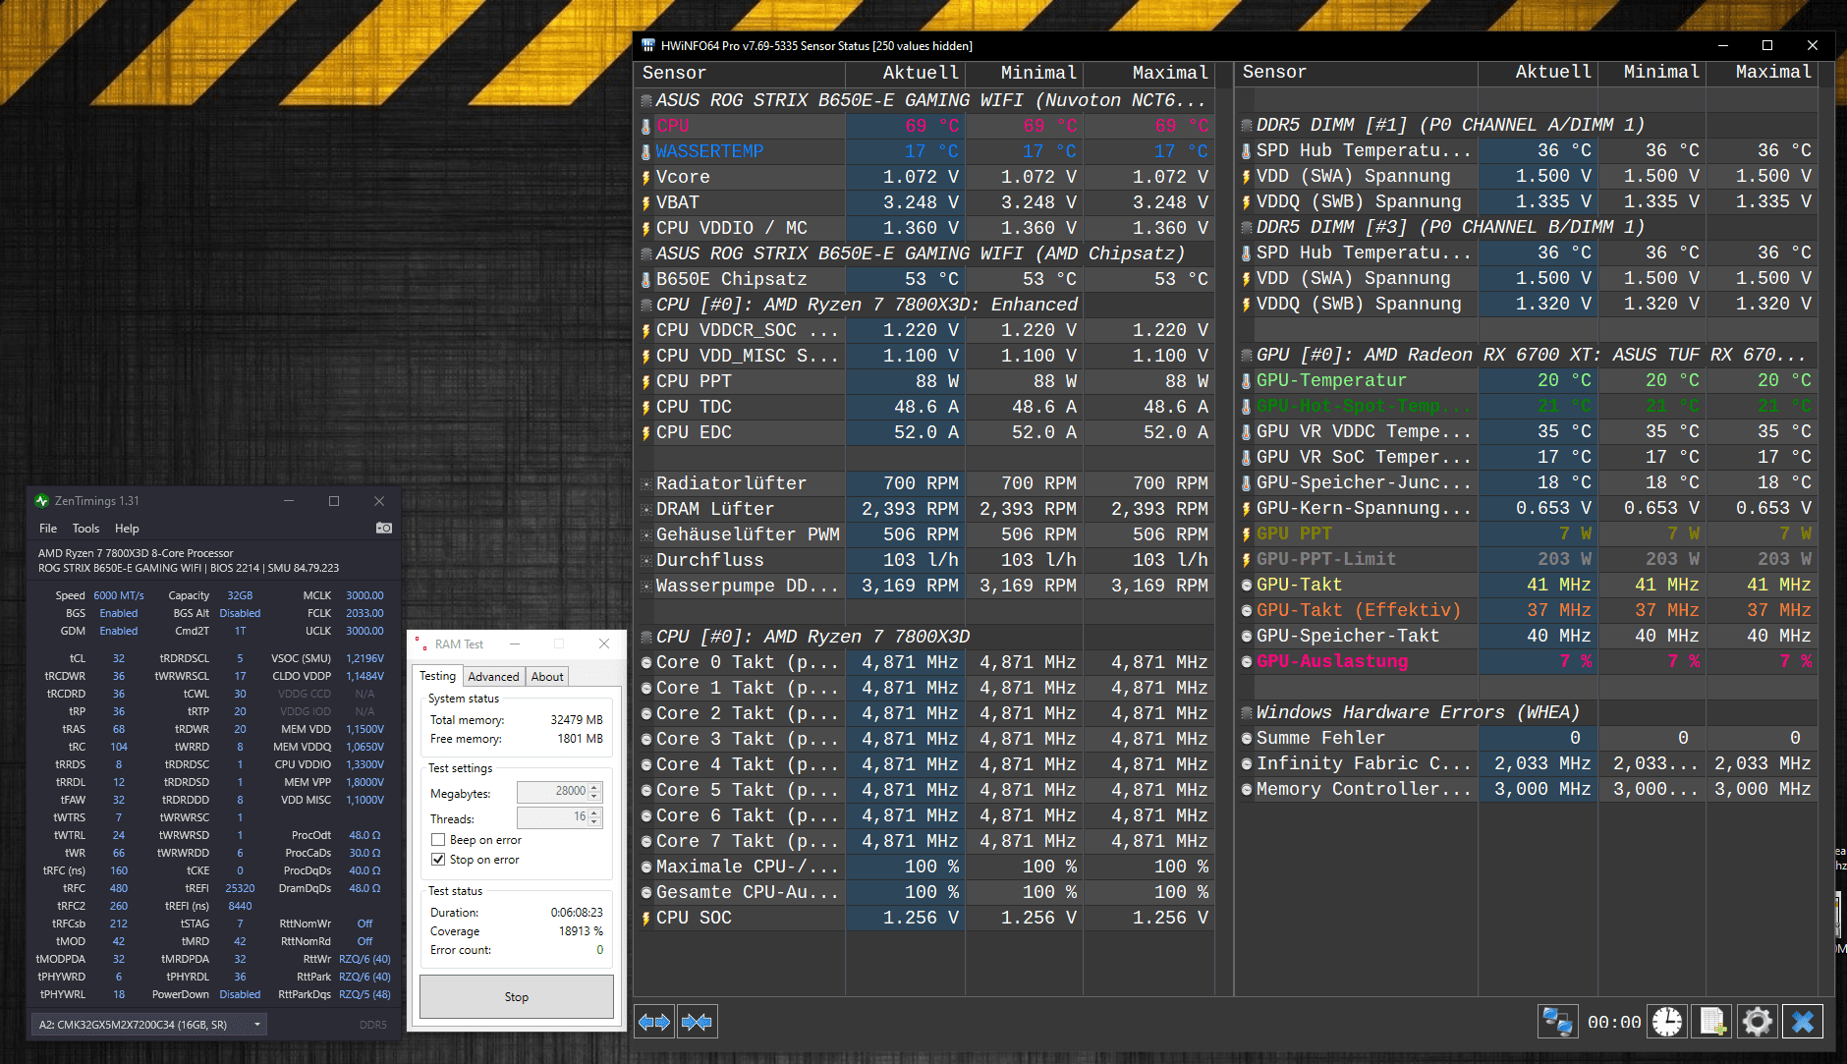
Task: Click the 6000 MT/s speed value in ZenTimings
Action: point(119,595)
